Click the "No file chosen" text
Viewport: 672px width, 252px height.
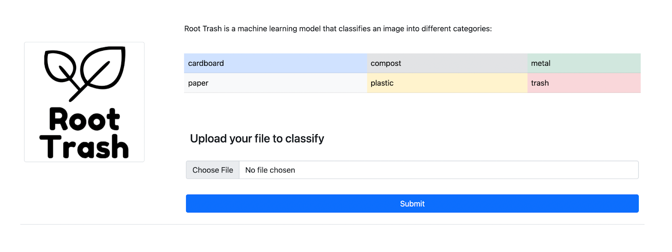tap(270, 170)
